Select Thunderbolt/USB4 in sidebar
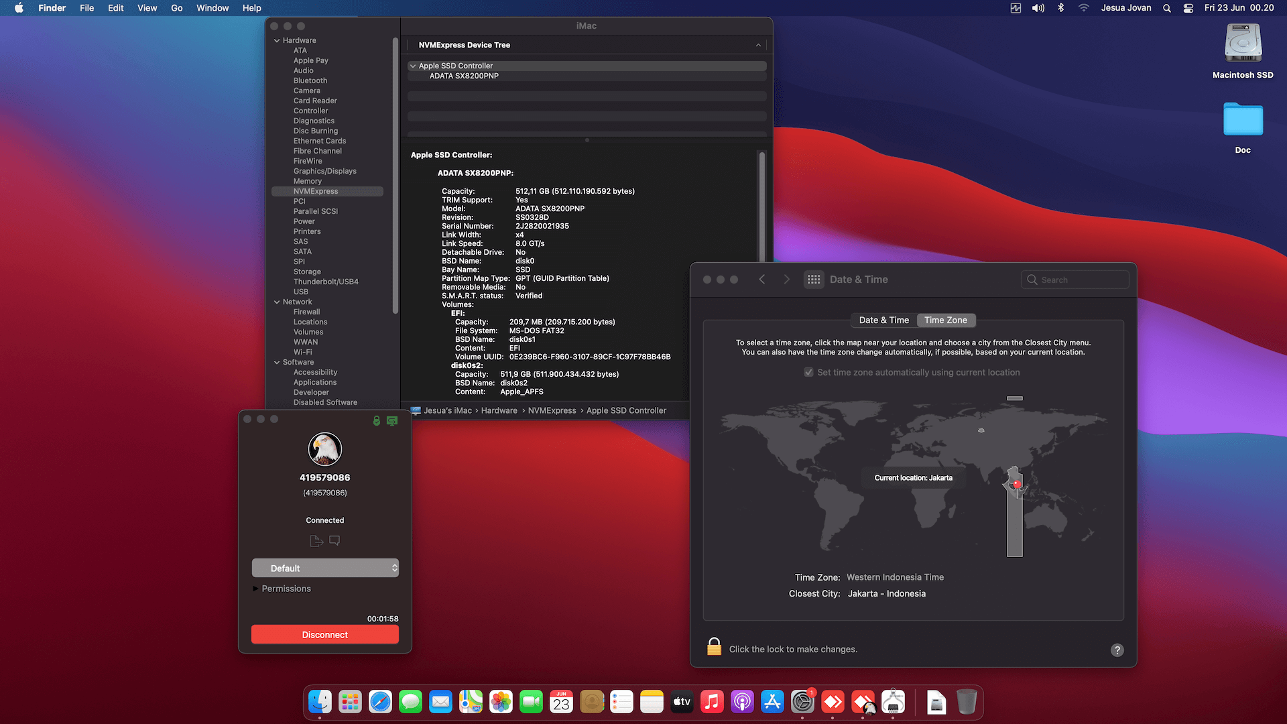This screenshot has width=1287, height=724. (326, 282)
